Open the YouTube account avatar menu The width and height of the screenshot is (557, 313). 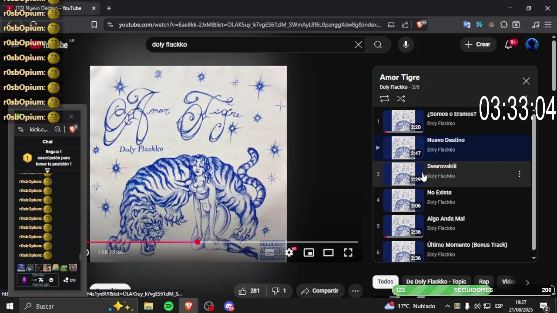(532, 44)
